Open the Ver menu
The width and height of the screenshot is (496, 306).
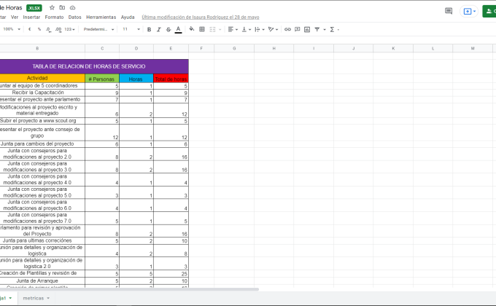pos(15,17)
